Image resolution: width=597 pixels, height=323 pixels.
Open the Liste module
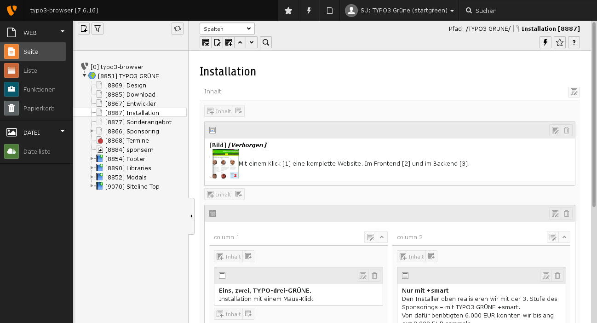(33, 70)
